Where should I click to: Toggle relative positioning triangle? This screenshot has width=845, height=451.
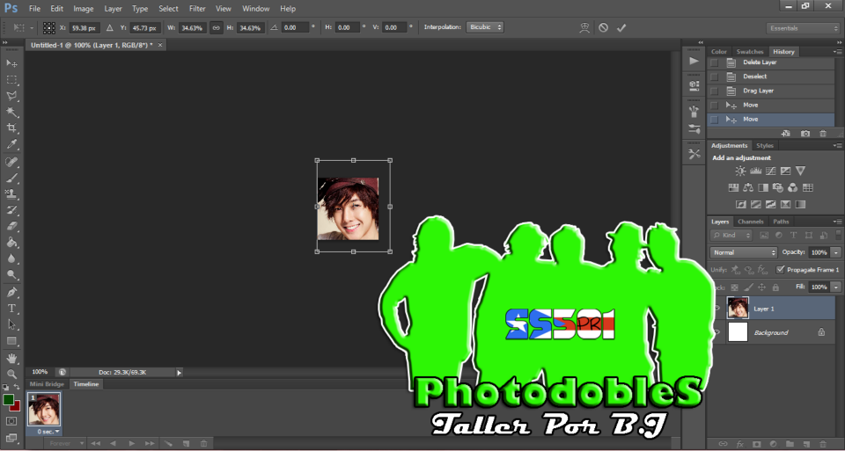[110, 27]
